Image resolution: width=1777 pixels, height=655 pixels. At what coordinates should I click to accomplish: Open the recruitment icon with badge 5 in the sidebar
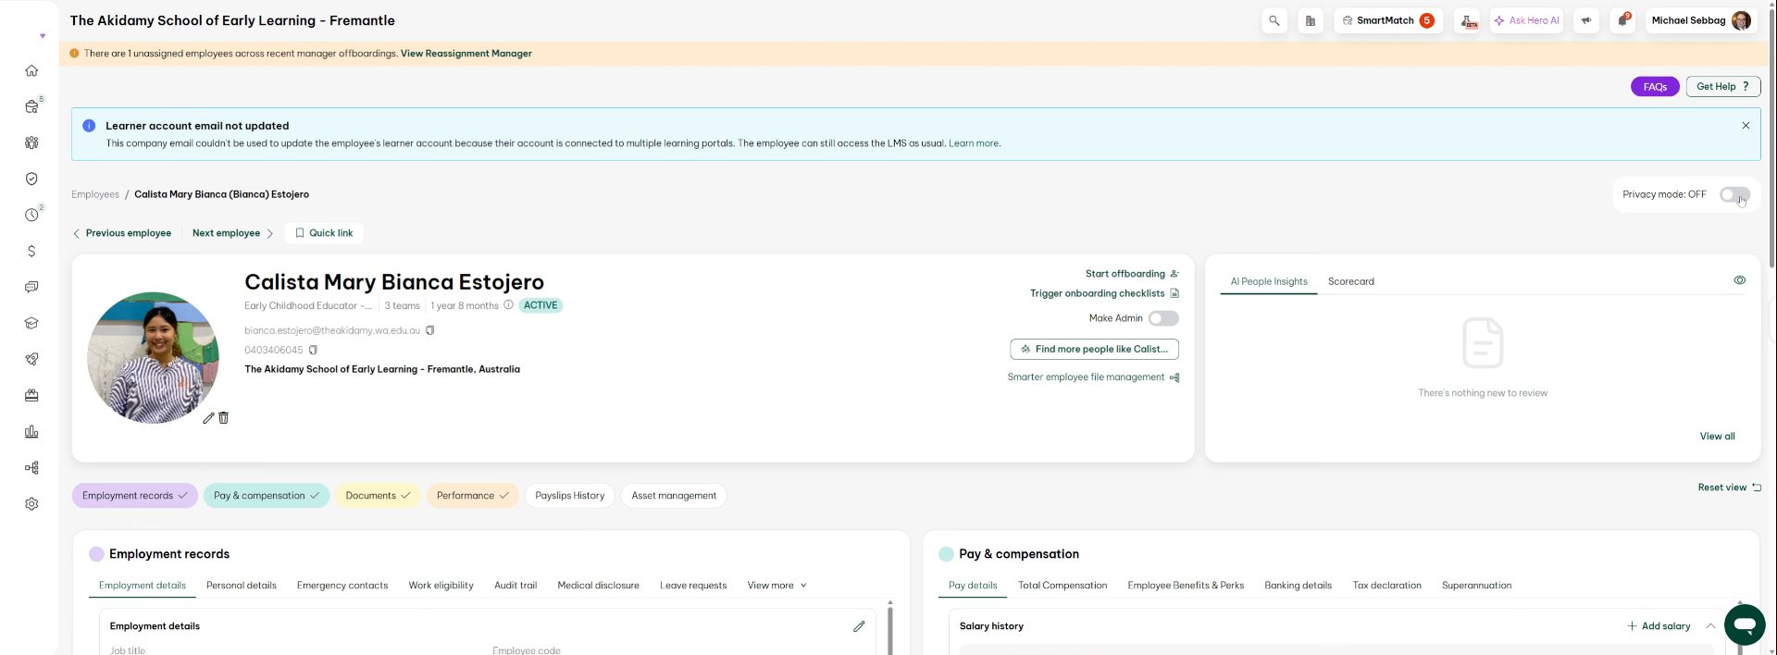click(x=31, y=106)
